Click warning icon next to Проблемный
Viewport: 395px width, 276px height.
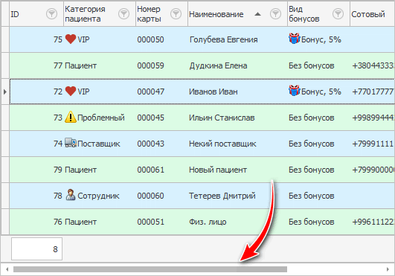click(71, 117)
